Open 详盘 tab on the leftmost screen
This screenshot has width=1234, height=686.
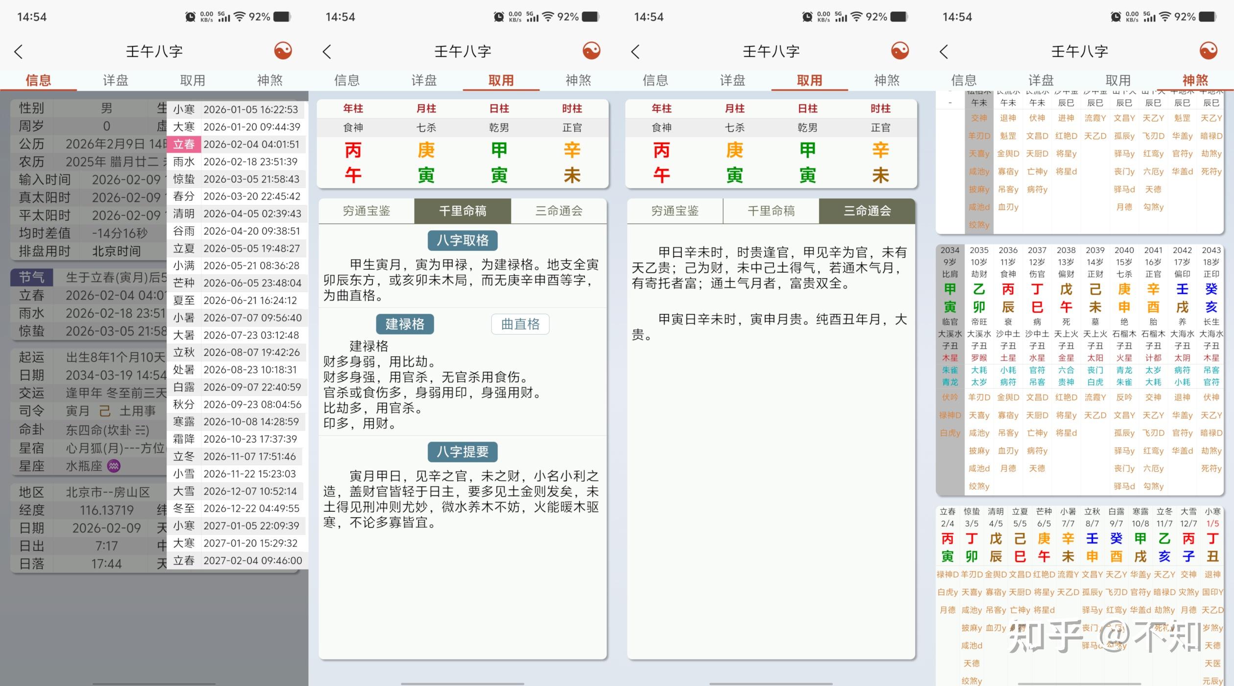[116, 80]
